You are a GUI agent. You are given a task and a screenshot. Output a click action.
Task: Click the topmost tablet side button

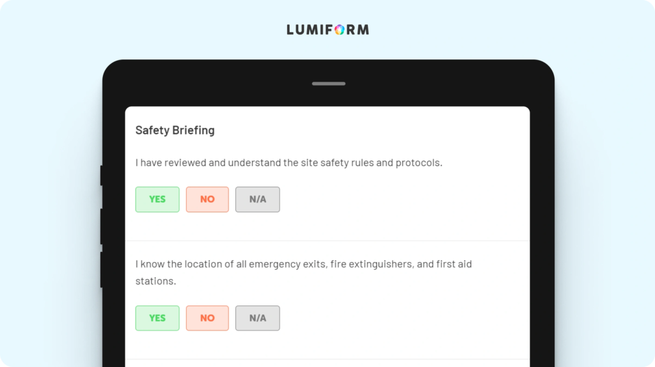point(101,176)
